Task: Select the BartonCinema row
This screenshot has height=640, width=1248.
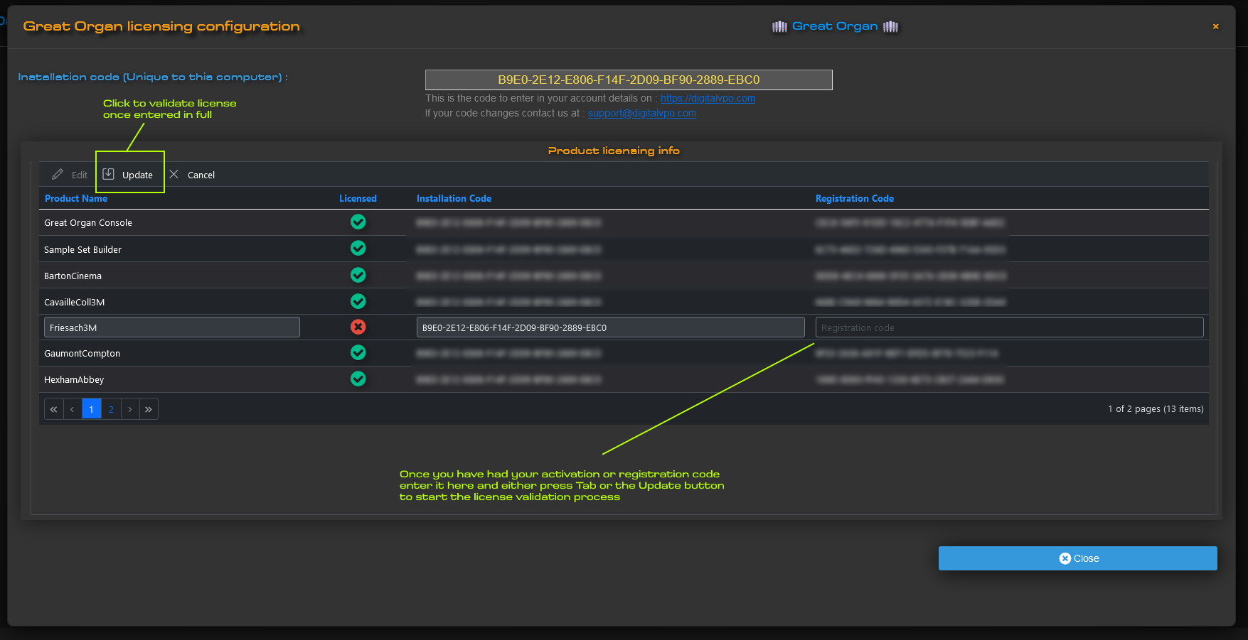Action: [x=624, y=275]
